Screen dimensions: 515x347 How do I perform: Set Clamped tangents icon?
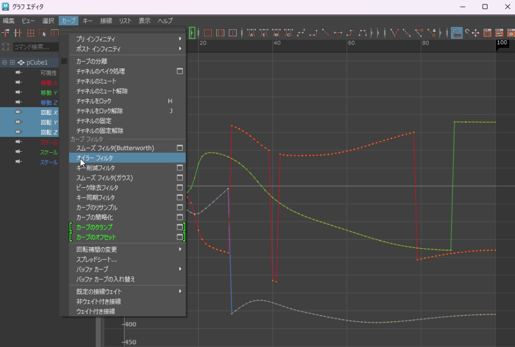pyautogui.click(x=313, y=32)
